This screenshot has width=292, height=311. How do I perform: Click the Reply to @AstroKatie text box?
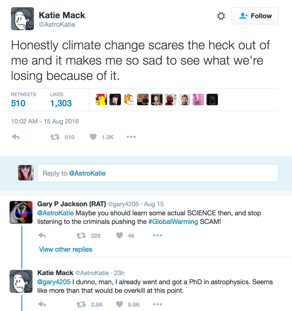coord(158,173)
